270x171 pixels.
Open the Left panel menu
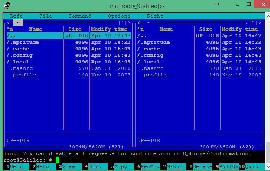click(x=16, y=16)
